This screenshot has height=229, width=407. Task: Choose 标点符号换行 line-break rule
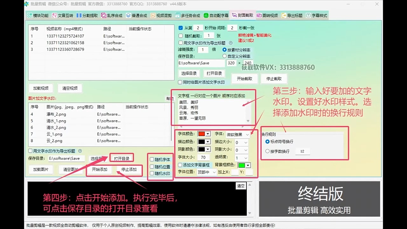tap(267, 142)
